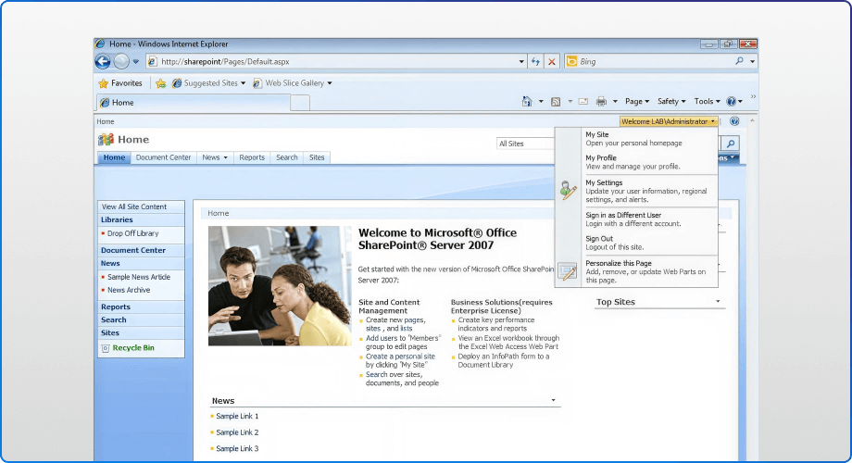852x463 pixels.
Task: Click the All Sites search scope box
Action: pyautogui.click(x=525, y=144)
